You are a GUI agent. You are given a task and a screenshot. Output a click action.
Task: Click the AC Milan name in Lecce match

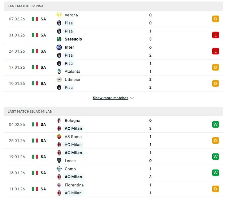tap(73, 153)
